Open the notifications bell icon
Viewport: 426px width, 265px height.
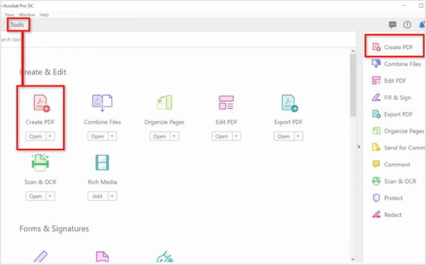[422, 25]
